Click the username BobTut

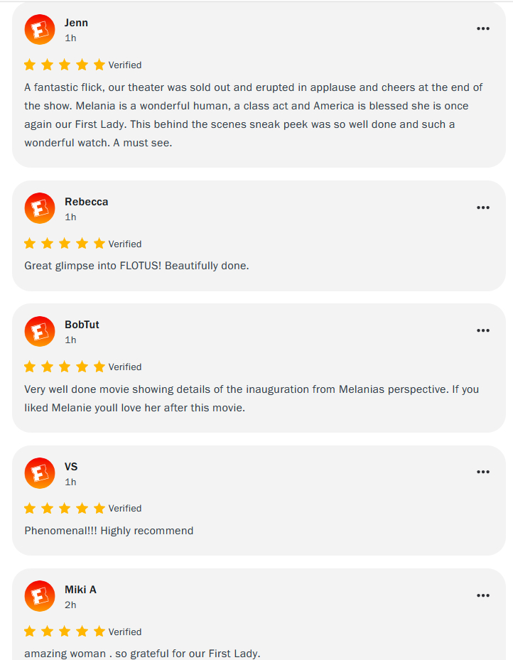tap(82, 325)
